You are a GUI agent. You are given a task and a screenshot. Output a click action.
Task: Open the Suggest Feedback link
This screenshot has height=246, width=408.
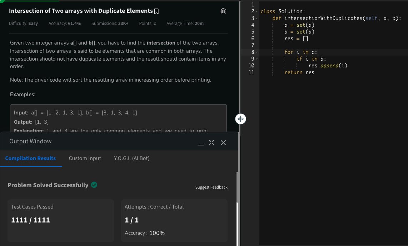click(211, 187)
